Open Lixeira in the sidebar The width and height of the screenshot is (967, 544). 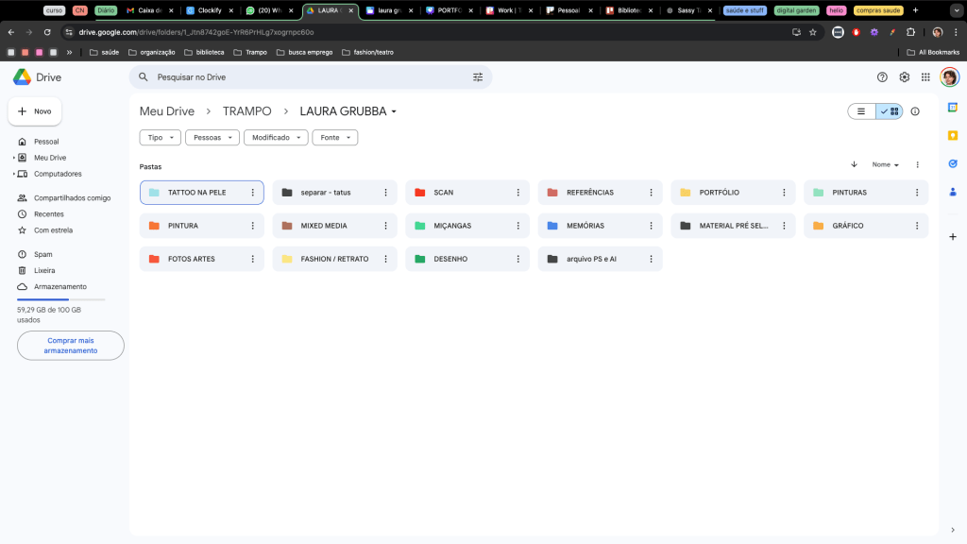(x=44, y=270)
